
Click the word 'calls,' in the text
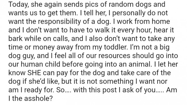click(61, 39)
